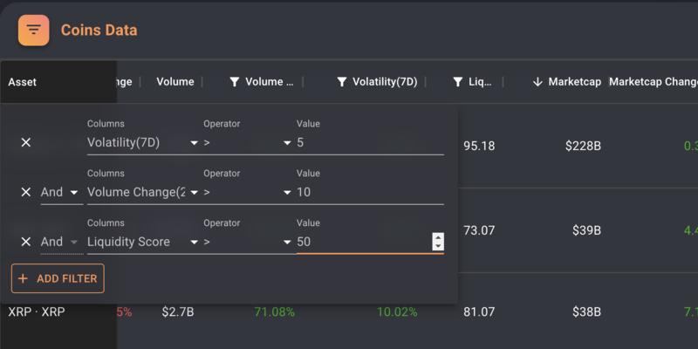Image resolution: width=698 pixels, height=349 pixels.
Task: Click filter icon on Volume Change header
Action: 235,82
